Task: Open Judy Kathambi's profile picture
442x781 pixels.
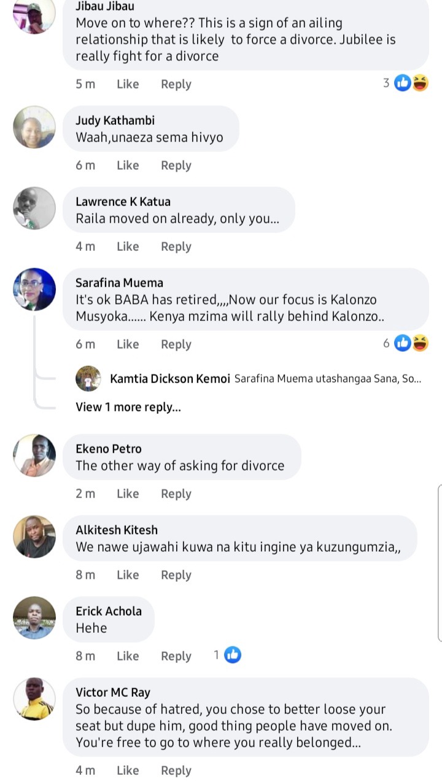Action: [x=34, y=127]
